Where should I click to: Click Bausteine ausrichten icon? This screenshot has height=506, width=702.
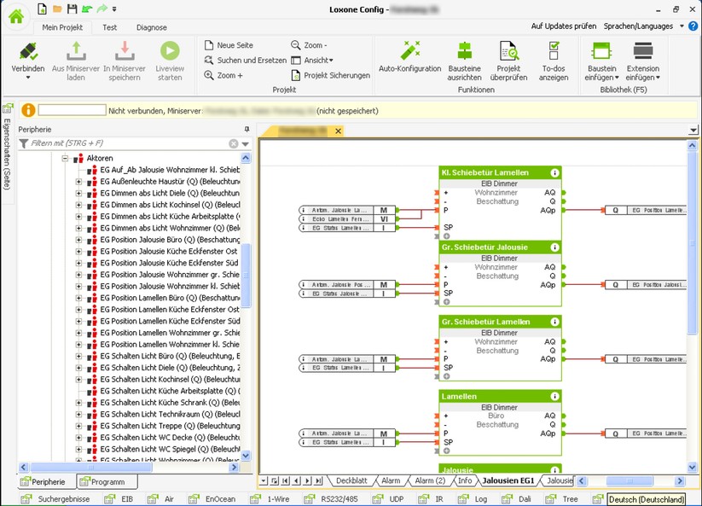coord(465,50)
